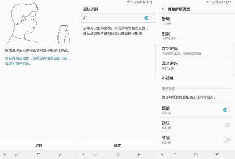235x159 pixels.
Task: Enable the 虹膜 iris toggle
Action: [226, 140]
